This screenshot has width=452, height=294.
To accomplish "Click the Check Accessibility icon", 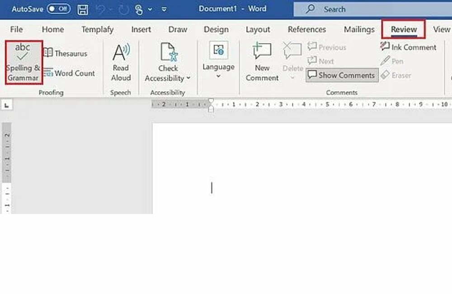I will pos(168,53).
